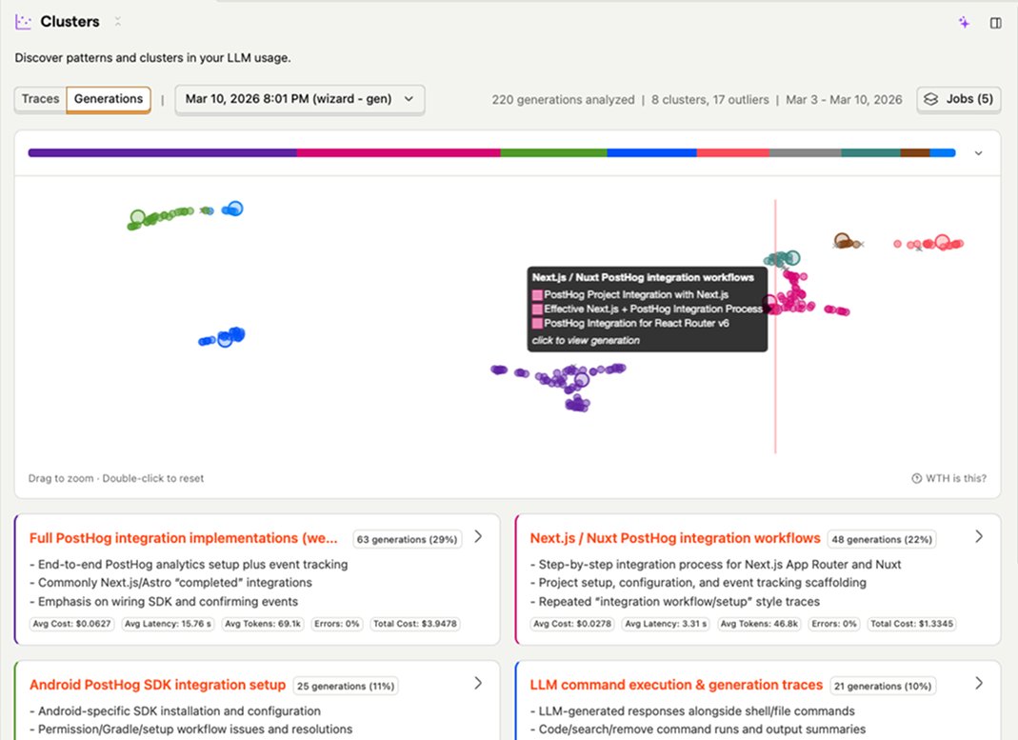Click the magenta segment of distribution bar
The image size is (1018, 740).
[399, 153]
